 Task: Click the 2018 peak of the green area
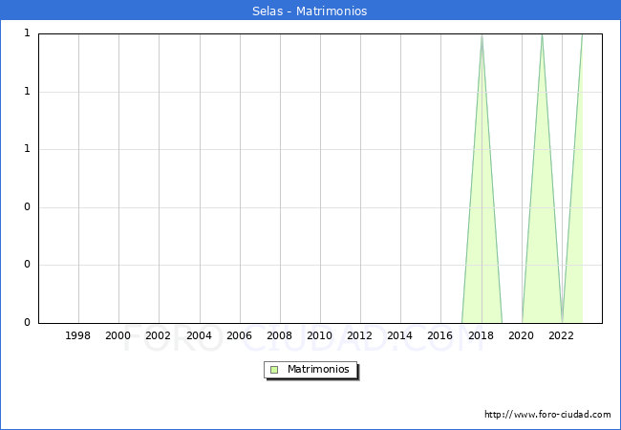pos(482,35)
